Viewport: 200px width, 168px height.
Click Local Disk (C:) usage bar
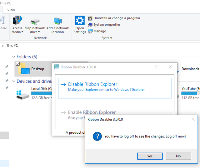point(42,93)
